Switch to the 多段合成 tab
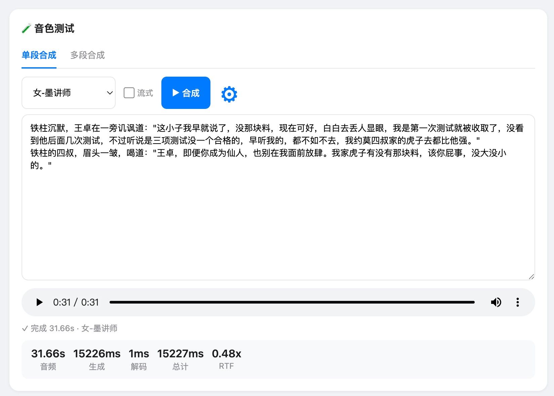 point(87,55)
